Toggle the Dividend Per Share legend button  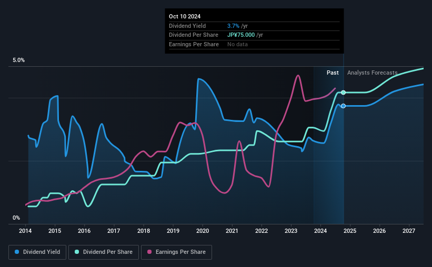pyautogui.click(x=104, y=252)
